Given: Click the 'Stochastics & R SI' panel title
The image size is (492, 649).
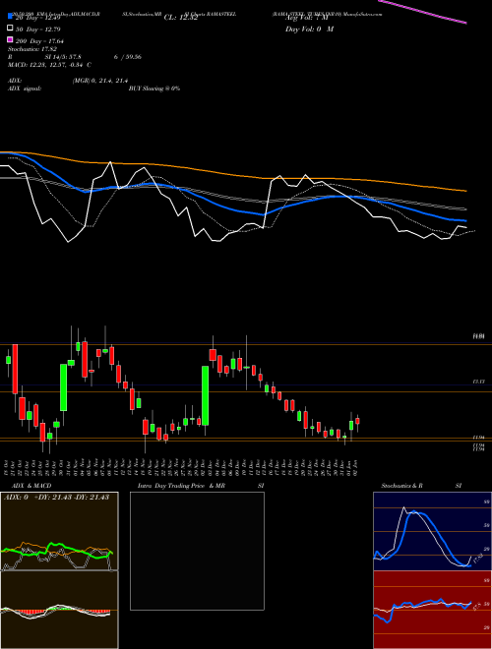Looking at the screenshot, I should tap(421, 486).
